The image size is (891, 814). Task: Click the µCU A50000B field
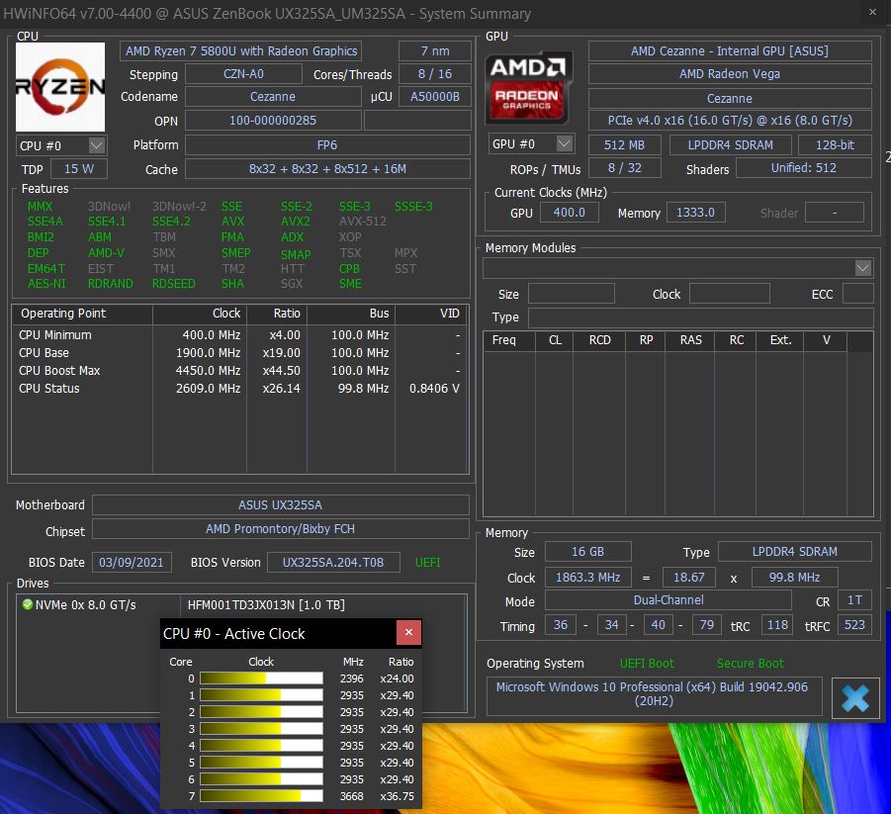click(435, 97)
